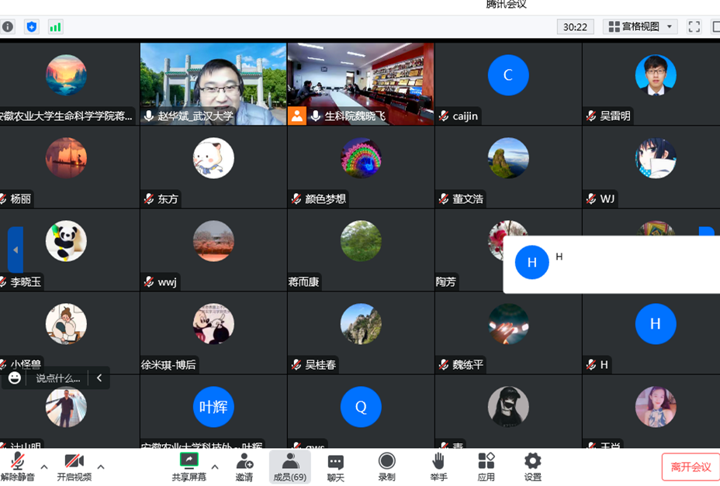This screenshot has height=486, width=720.
Task: Check the green network signal icon
Action: pos(55,26)
